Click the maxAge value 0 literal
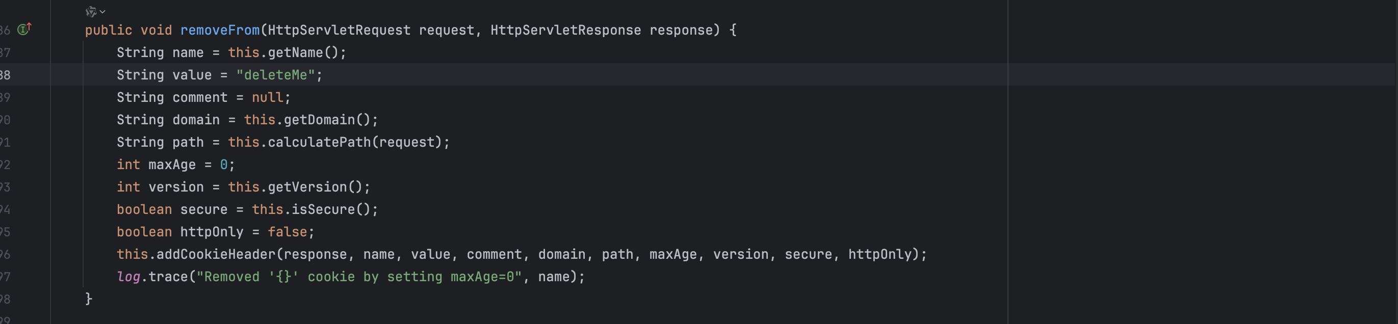This screenshot has width=1398, height=324. point(224,165)
